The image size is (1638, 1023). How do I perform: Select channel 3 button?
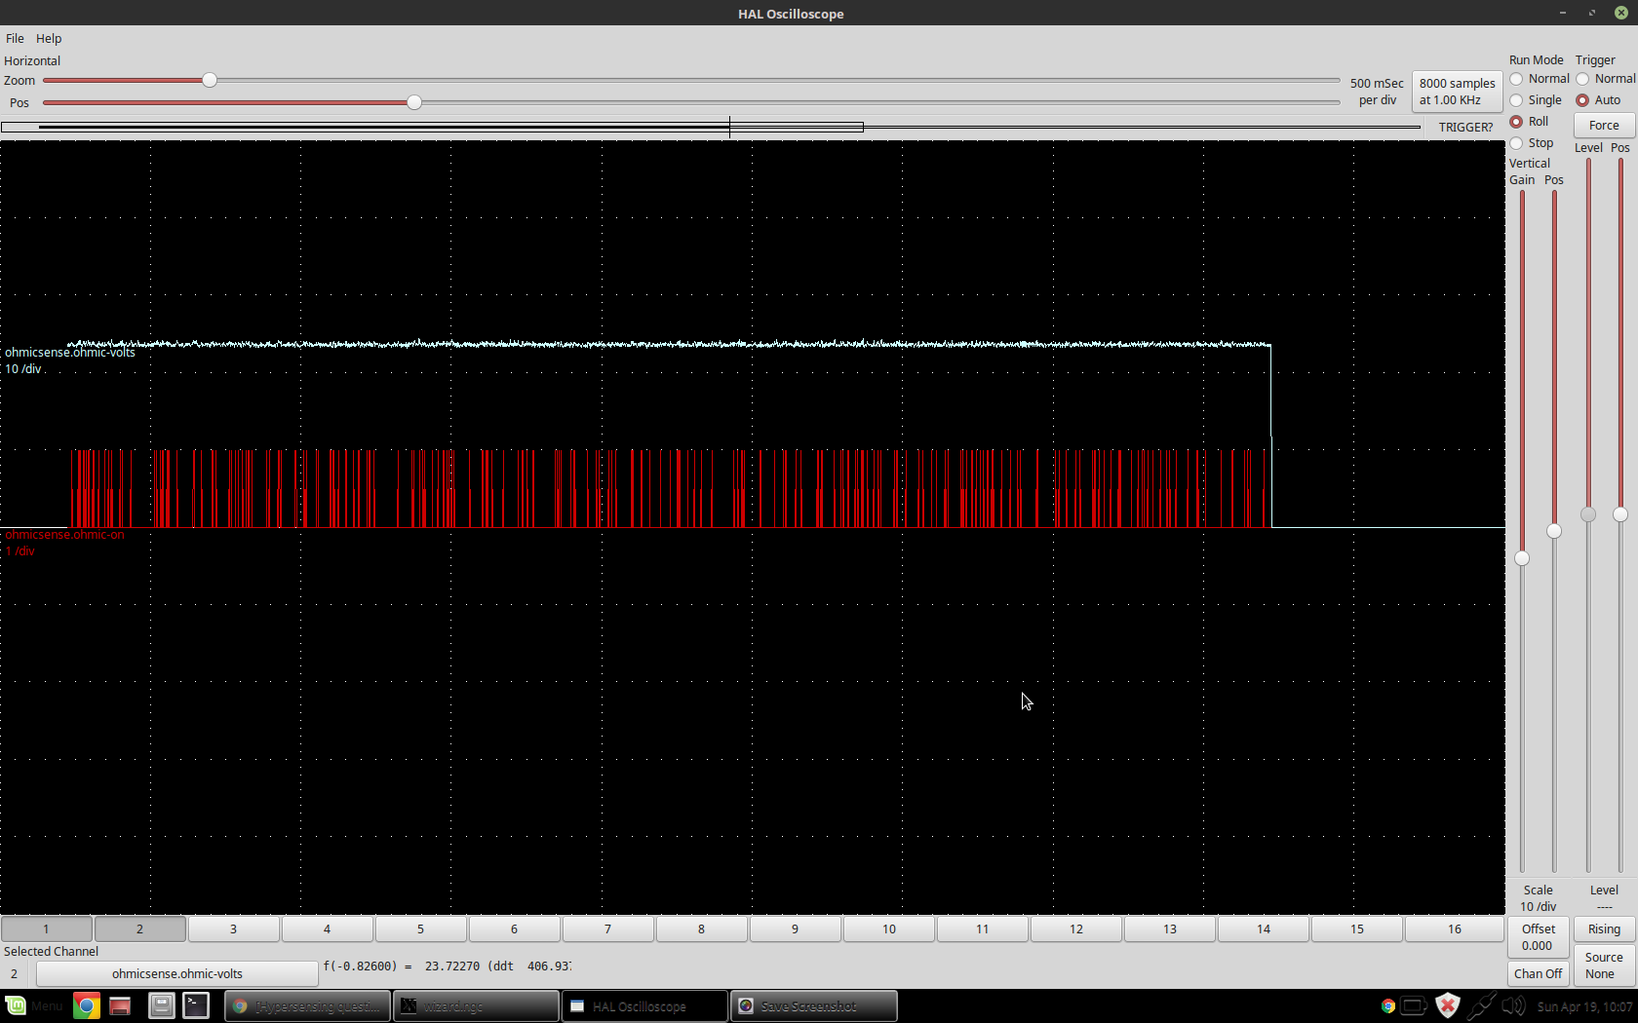pyautogui.click(x=233, y=928)
